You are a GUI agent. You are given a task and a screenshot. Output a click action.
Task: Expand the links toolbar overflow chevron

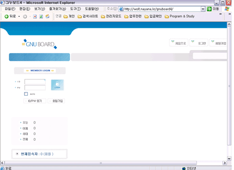220,14
